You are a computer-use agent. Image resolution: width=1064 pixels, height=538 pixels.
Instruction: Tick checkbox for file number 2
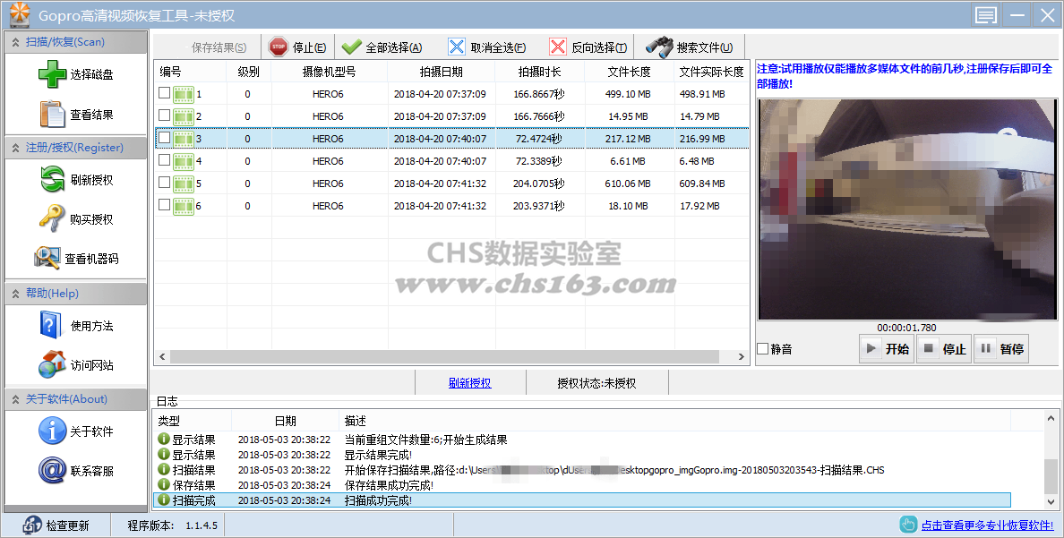tap(164, 115)
